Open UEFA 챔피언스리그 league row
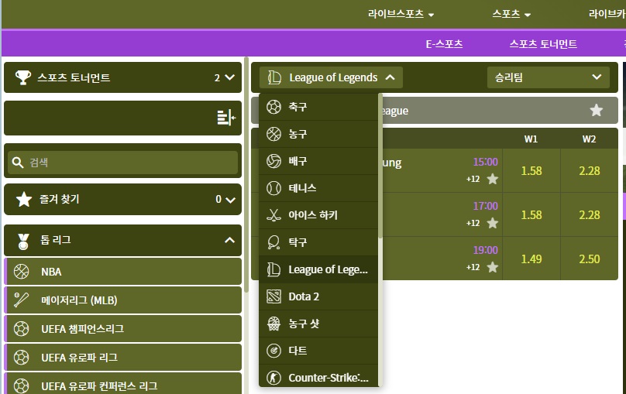This screenshot has height=394, width=626. 123,329
